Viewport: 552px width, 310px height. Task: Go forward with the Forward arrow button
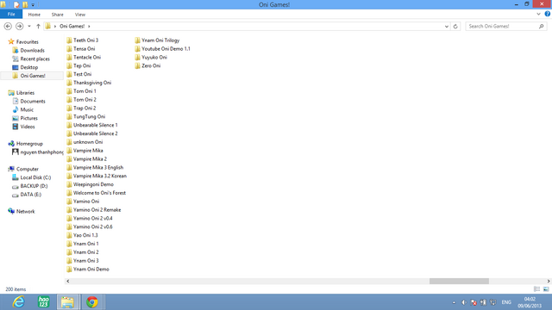pyautogui.click(x=19, y=26)
